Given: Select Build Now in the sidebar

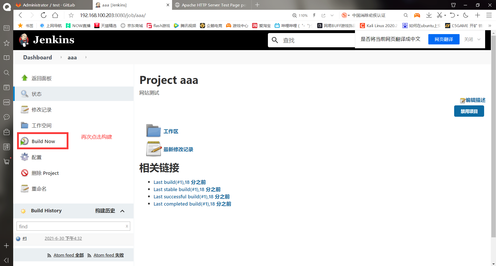Looking at the screenshot, I should (x=43, y=141).
